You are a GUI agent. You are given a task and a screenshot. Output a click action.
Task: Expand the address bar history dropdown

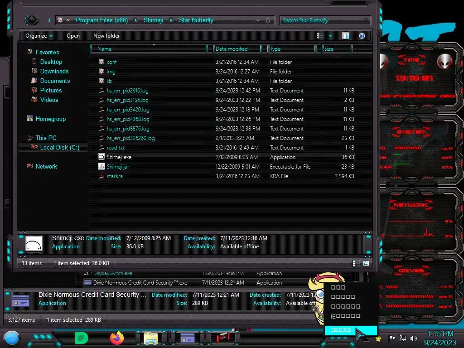pyautogui.click(x=258, y=20)
